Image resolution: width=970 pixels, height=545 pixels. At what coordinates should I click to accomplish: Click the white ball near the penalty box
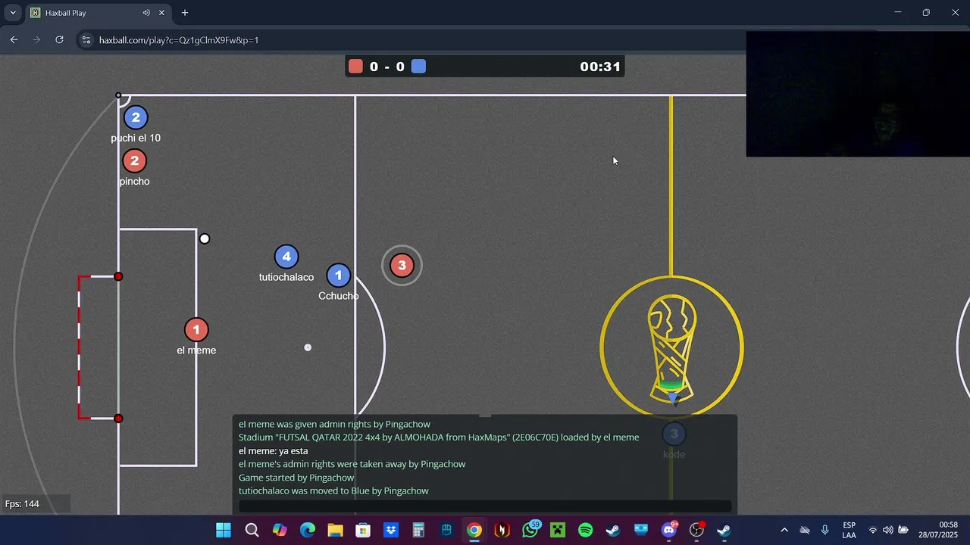point(205,239)
